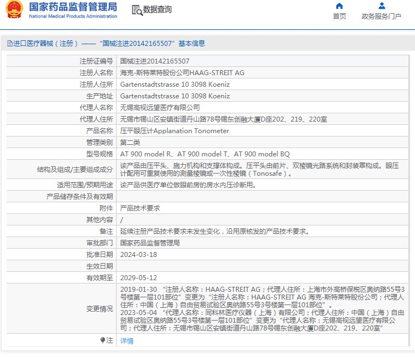Select agent name 无锡高视远望医疗有限公司
The height and width of the screenshot is (357, 415).
coord(160,107)
